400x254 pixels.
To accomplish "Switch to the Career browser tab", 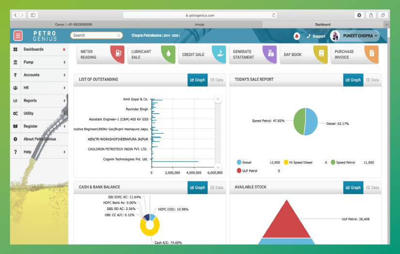I will [74, 25].
